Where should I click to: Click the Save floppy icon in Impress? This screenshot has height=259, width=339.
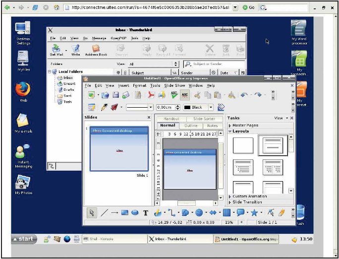pyautogui.click(x=115, y=95)
